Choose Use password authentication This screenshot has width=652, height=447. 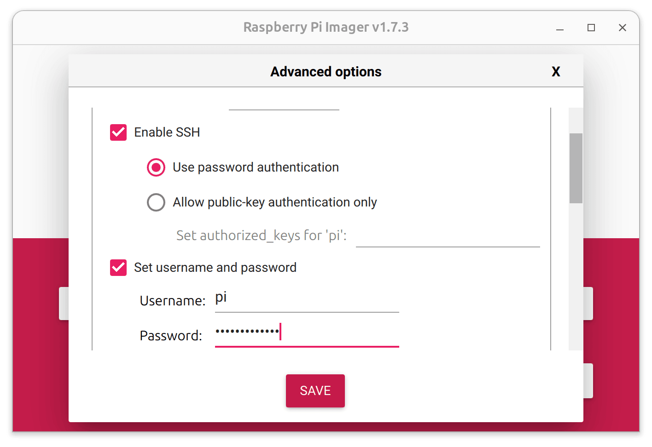[x=156, y=167]
